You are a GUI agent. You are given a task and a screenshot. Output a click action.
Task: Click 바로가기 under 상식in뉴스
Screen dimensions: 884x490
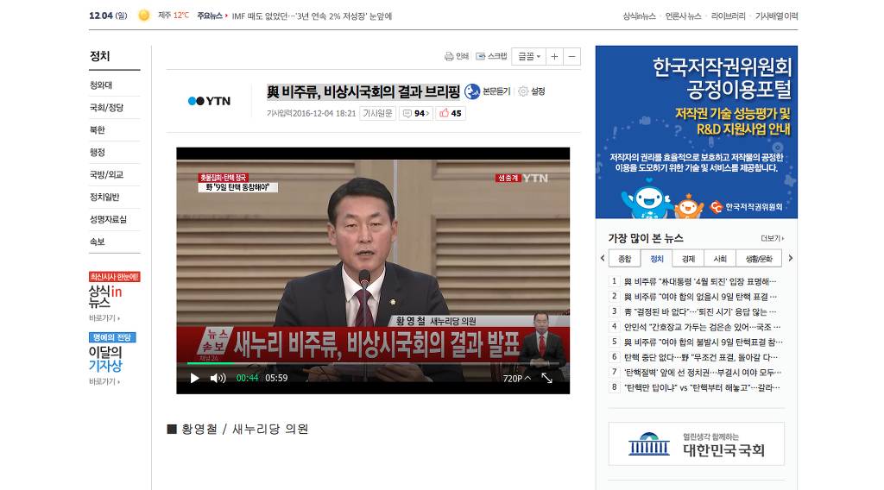tap(104, 318)
